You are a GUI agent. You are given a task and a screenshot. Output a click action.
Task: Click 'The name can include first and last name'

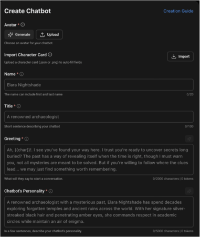[x=34, y=94]
